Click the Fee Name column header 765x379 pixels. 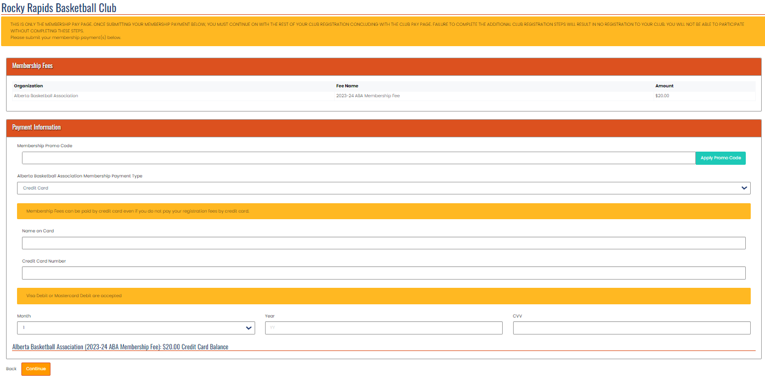click(347, 86)
